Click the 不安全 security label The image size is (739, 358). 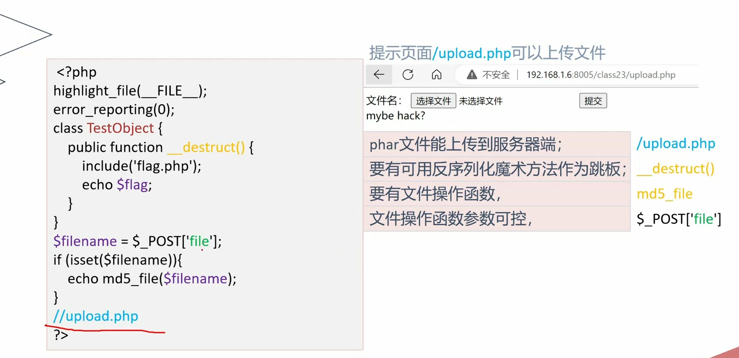(496, 75)
